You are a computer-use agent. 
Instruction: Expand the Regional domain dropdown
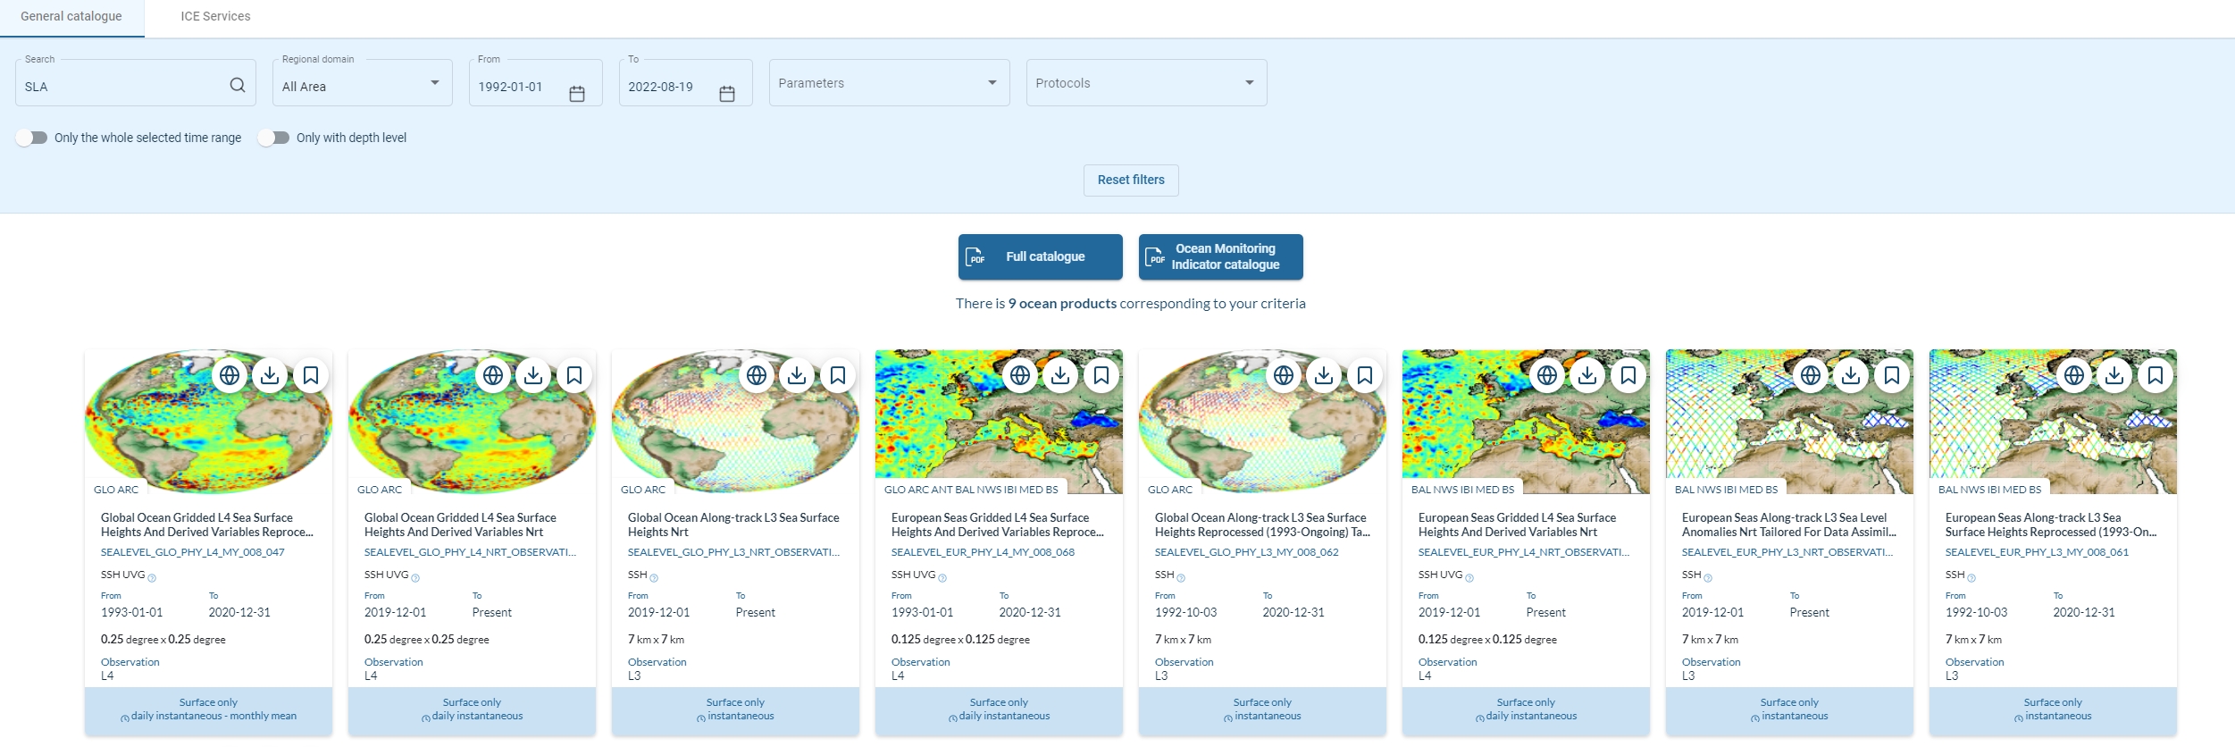363,83
